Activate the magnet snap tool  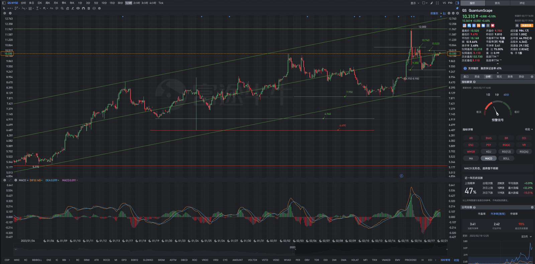(x=83, y=8)
